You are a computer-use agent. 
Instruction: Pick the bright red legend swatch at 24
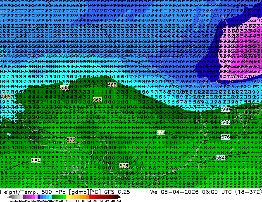91,197
